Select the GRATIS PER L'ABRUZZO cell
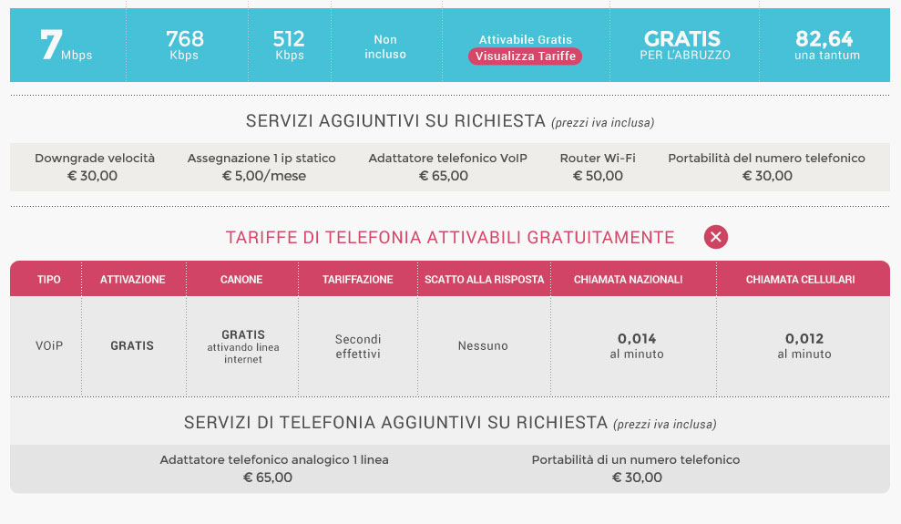 click(684, 45)
